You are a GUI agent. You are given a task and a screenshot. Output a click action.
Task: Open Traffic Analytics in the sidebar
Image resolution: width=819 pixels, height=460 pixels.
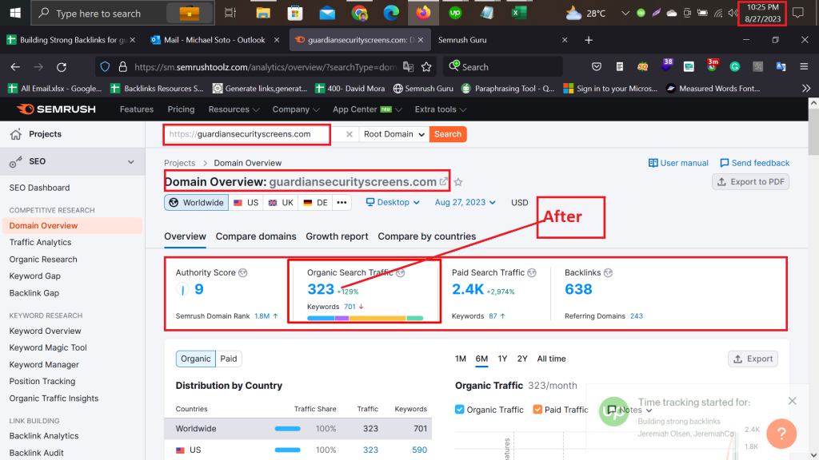click(x=40, y=242)
